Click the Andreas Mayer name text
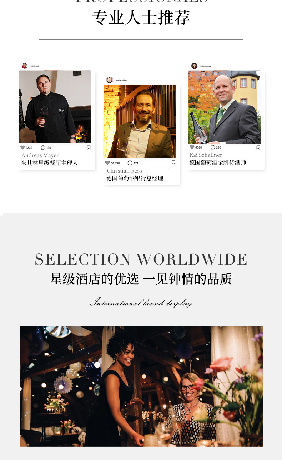Image resolution: width=282 pixels, height=460 pixels. click(40, 155)
